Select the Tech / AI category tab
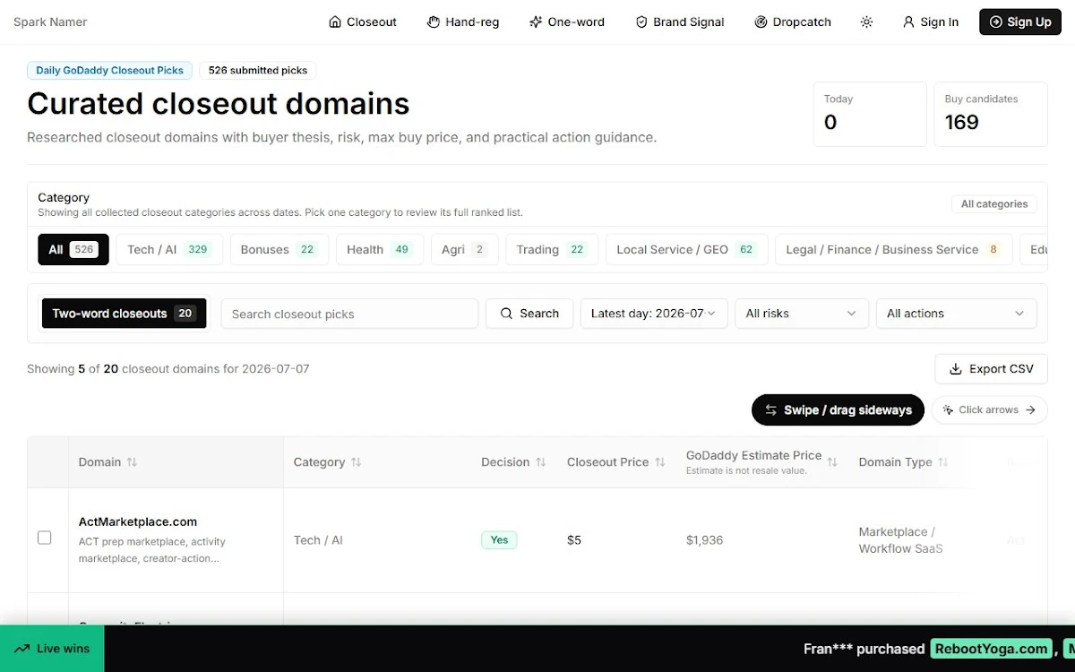 (x=169, y=249)
